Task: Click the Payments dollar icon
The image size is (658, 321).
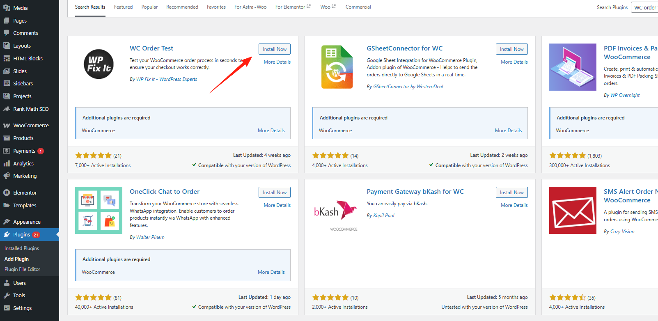Action: (7, 151)
